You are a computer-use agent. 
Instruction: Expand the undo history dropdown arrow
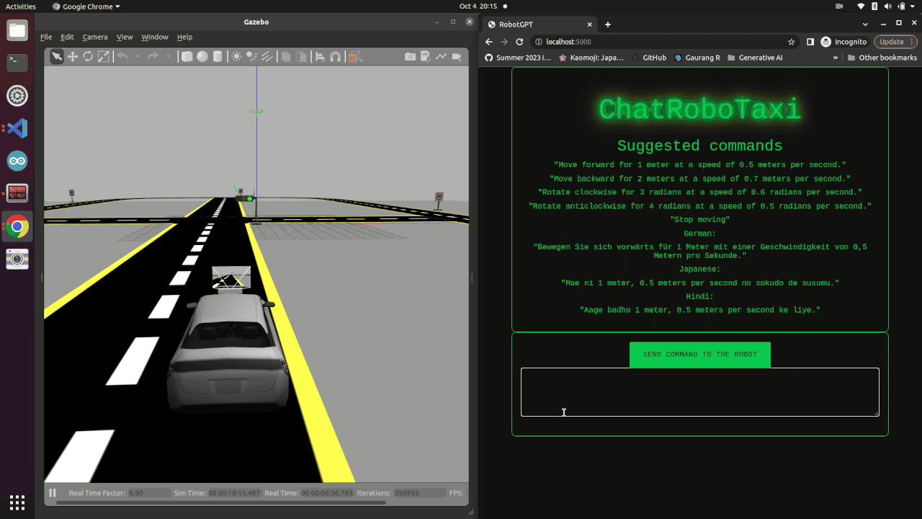138,57
